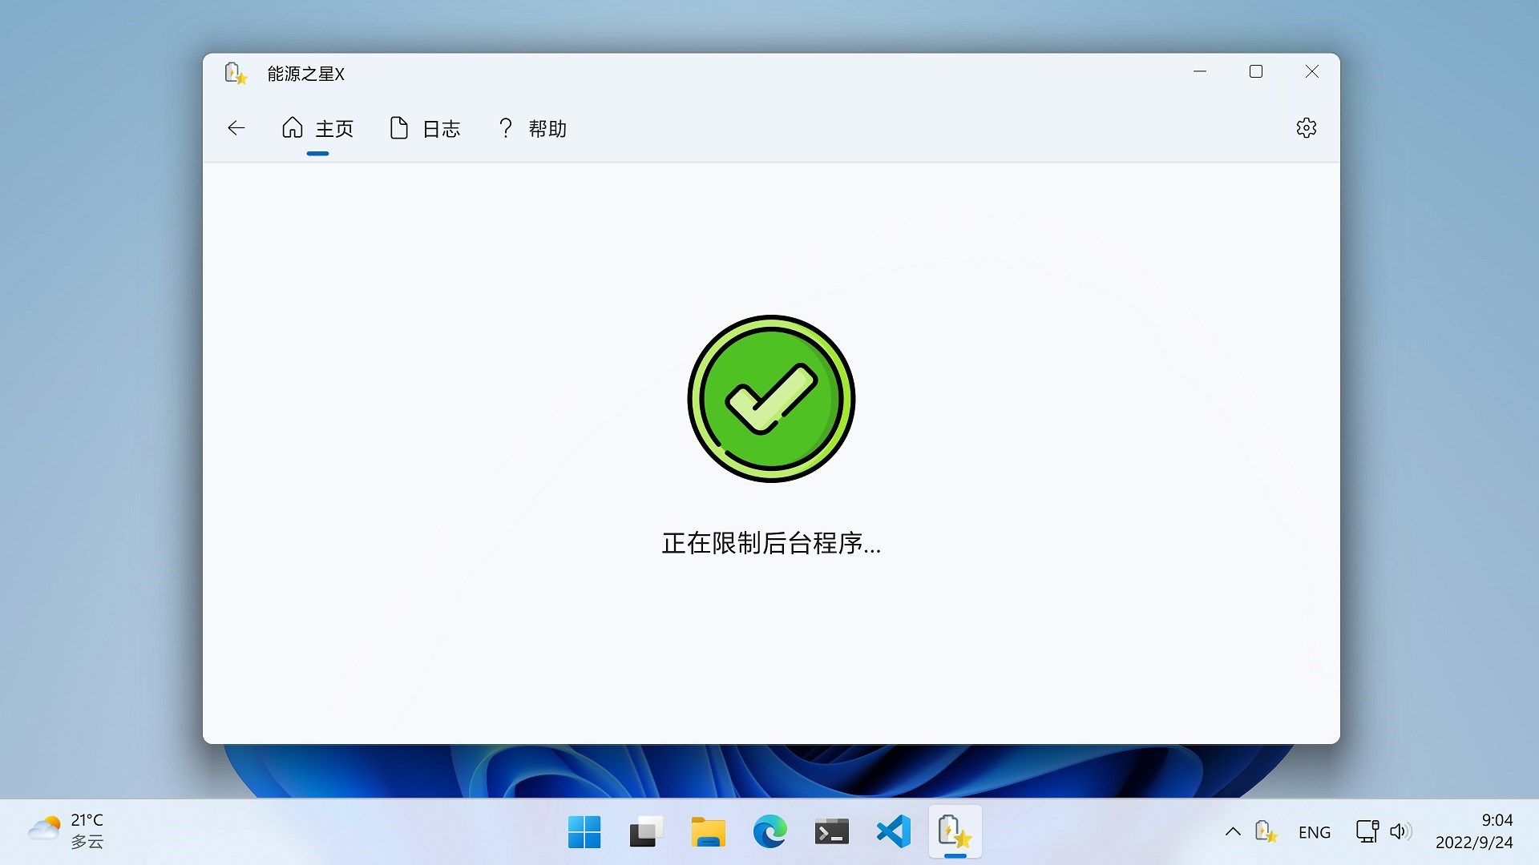Open the settings gear icon
Viewport: 1539px width, 865px height.
coord(1306,128)
